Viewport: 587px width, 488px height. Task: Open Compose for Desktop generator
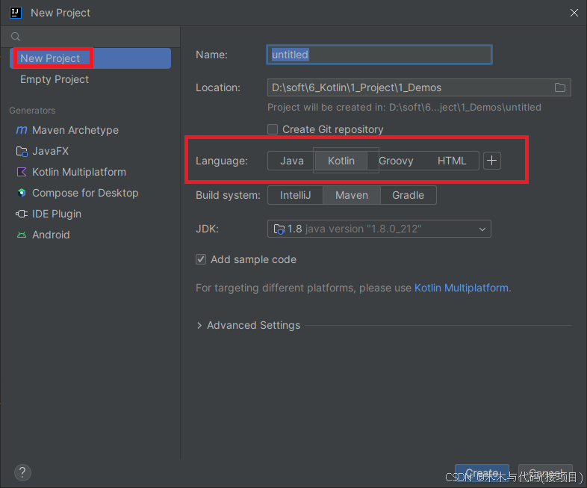coord(90,193)
